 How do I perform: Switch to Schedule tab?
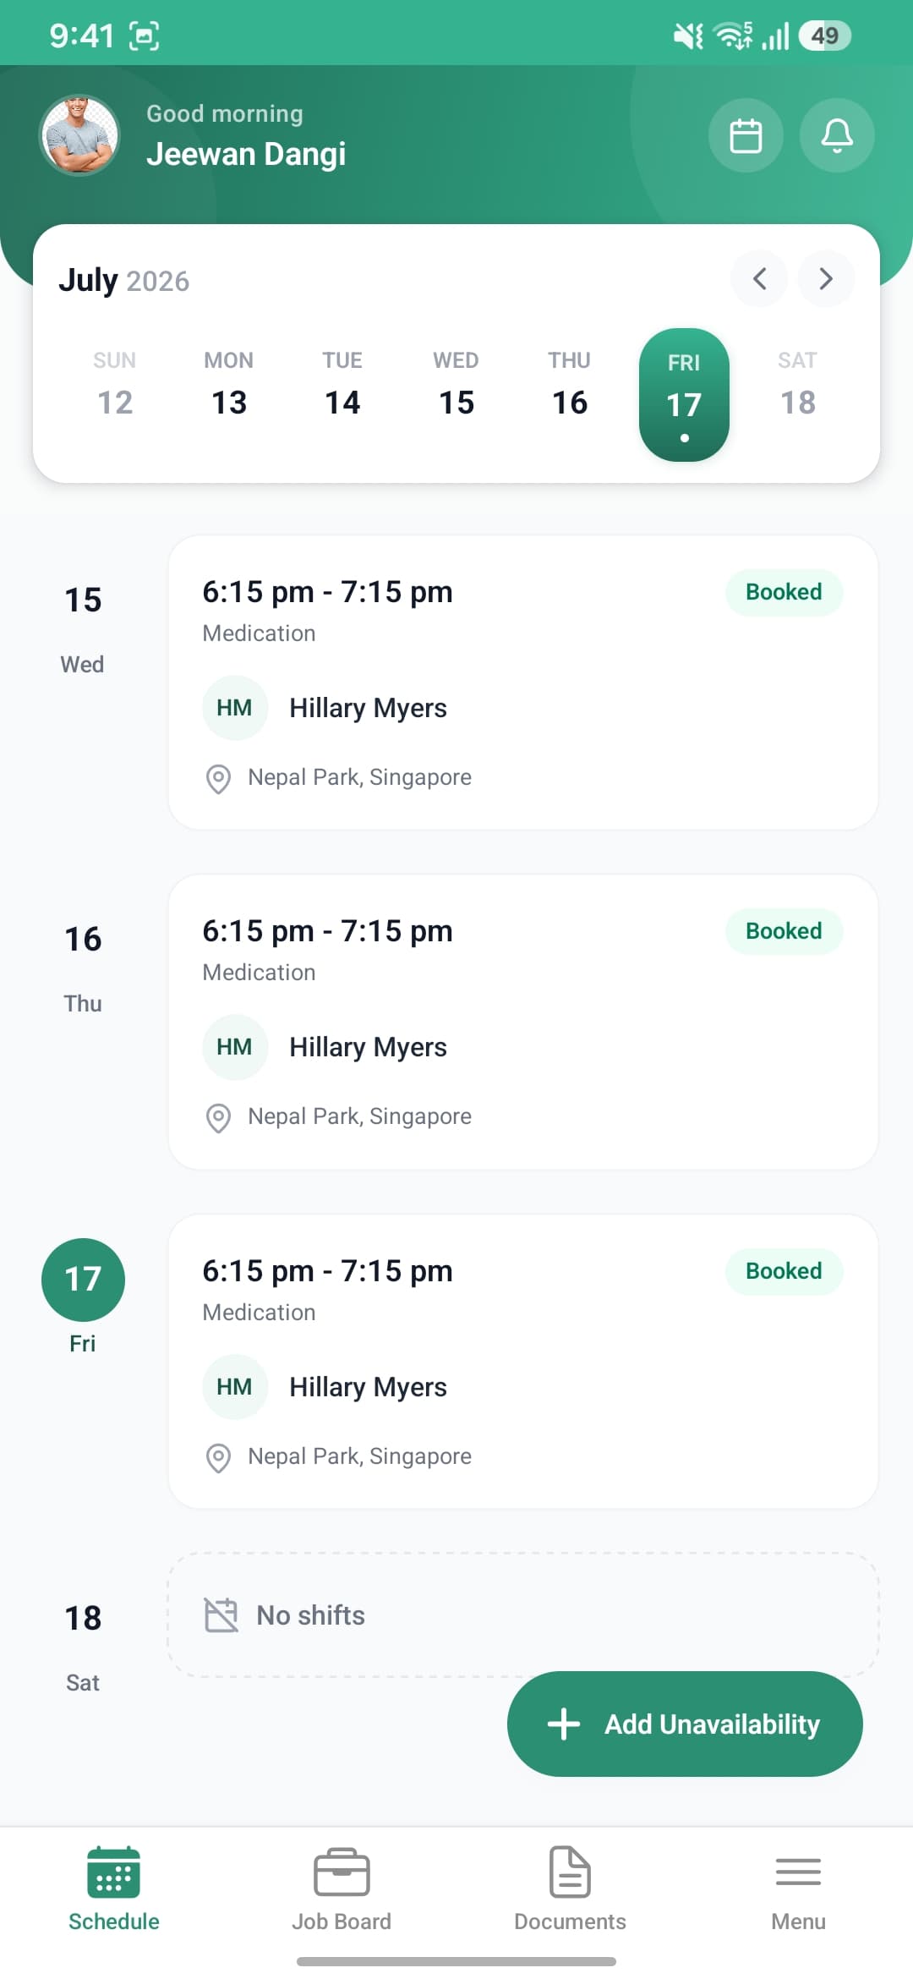[x=114, y=1890]
